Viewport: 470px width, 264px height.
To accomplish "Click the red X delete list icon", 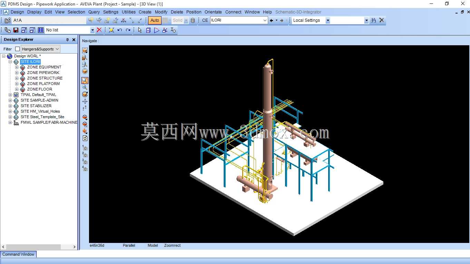I will [x=99, y=30].
